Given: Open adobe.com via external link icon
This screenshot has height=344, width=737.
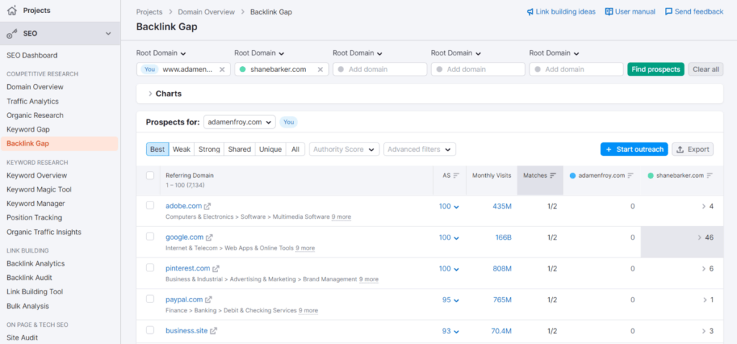Looking at the screenshot, I should pyautogui.click(x=207, y=206).
